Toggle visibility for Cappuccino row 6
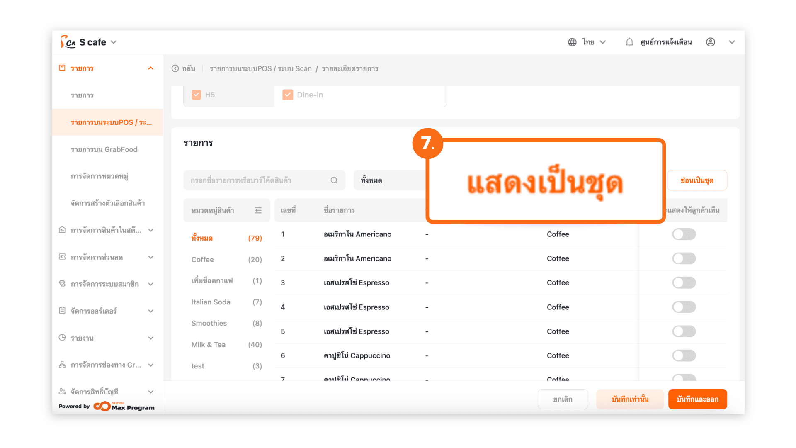The height and width of the screenshot is (448, 796). pos(684,355)
